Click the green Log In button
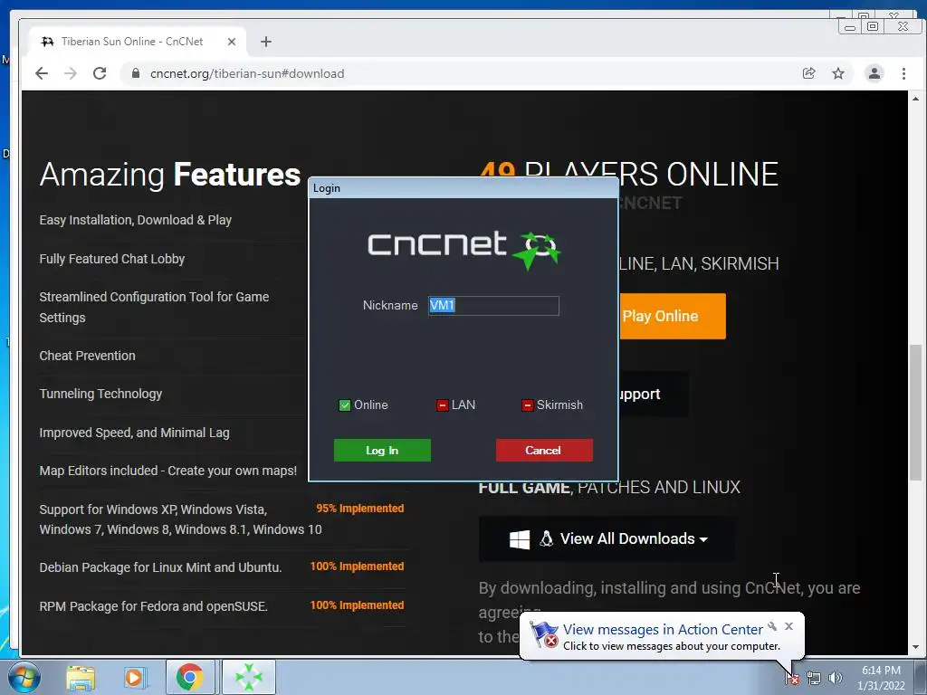Viewport: 927px width, 695px height. point(382,451)
